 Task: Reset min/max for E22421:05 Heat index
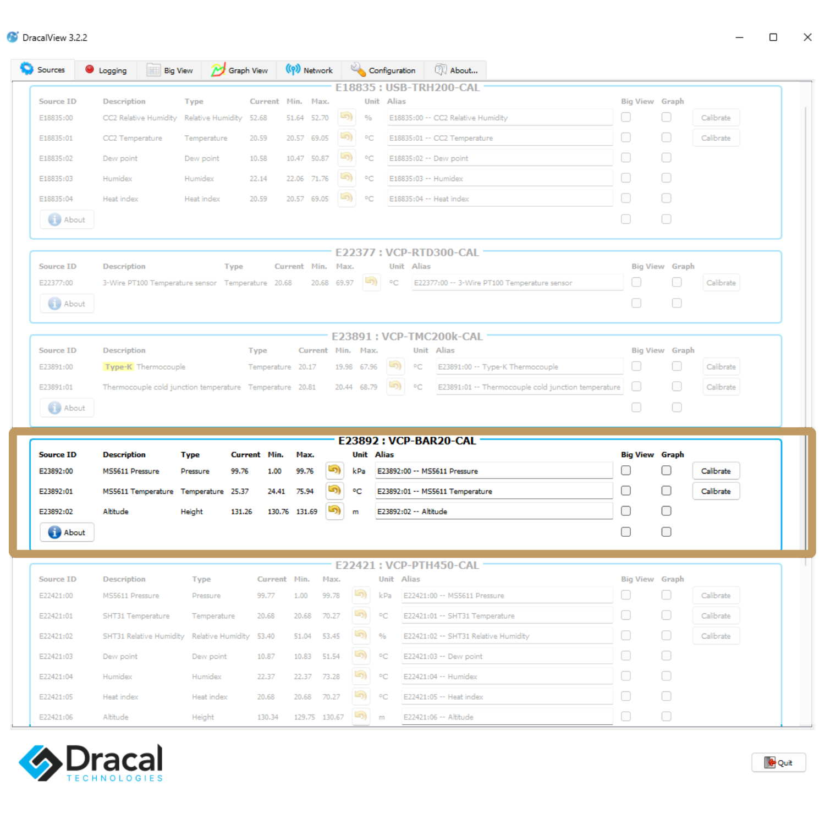(361, 696)
